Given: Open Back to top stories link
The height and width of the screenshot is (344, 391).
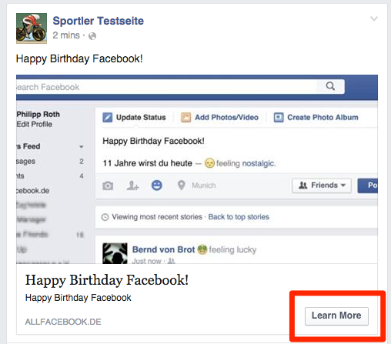Looking at the screenshot, I should [239, 217].
